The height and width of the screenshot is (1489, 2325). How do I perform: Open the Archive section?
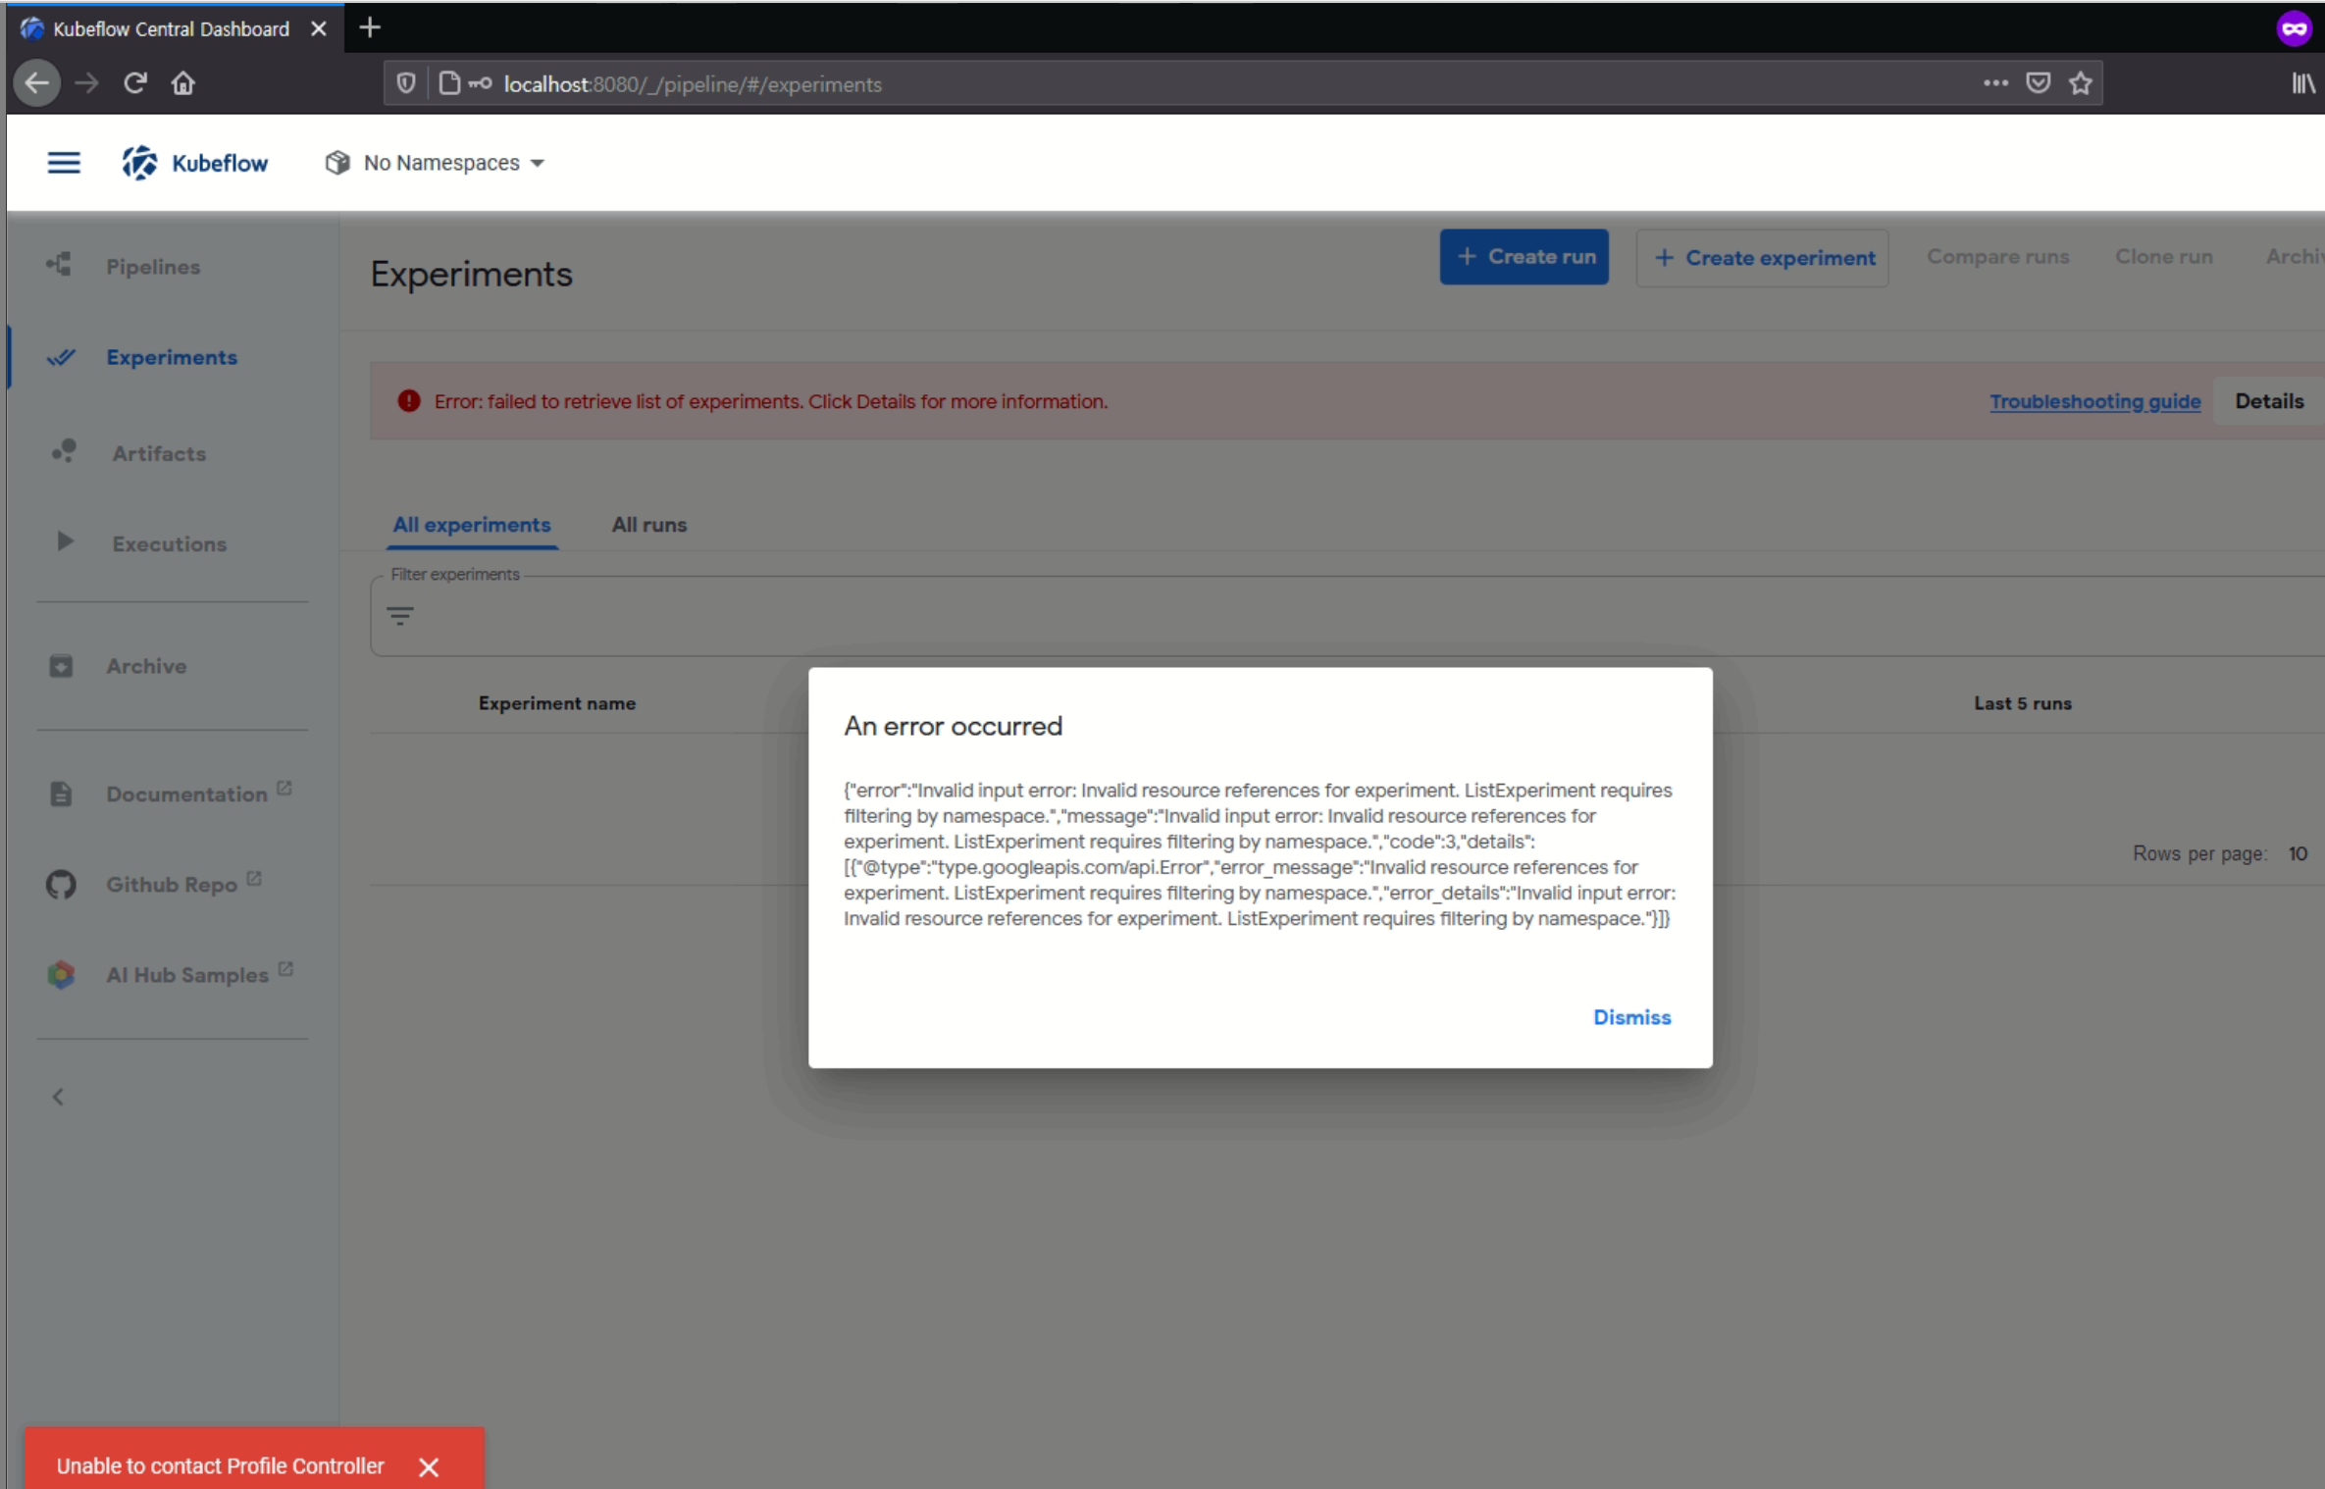coord(147,665)
